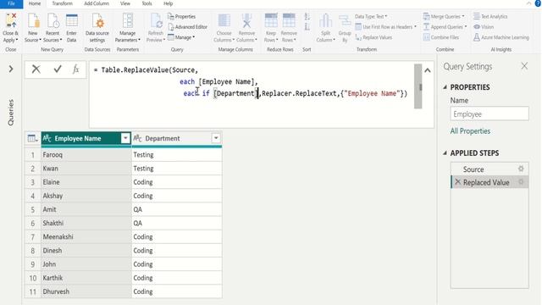Collapse the PROPERTIES section

pyautogui.click(x=445, y=87)
